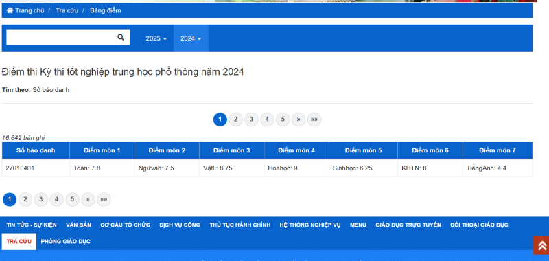The image size is (549, 261).
Task: Click the exam results page heading
Action: click(123, 72)
